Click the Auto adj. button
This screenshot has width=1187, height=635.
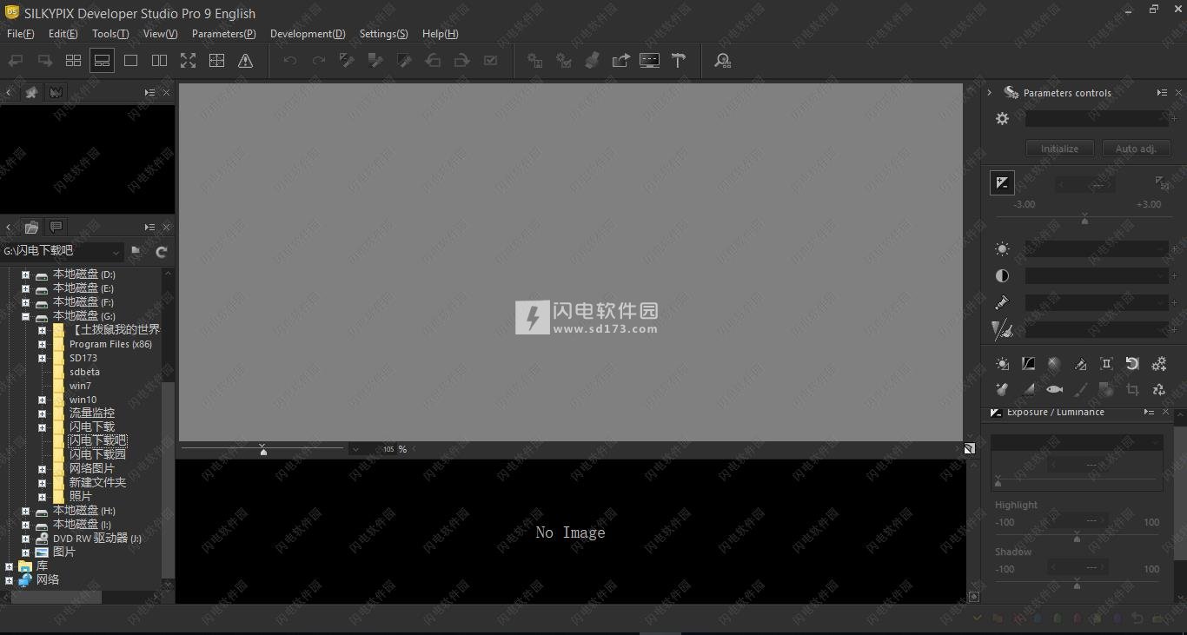tap(1136, 149)
